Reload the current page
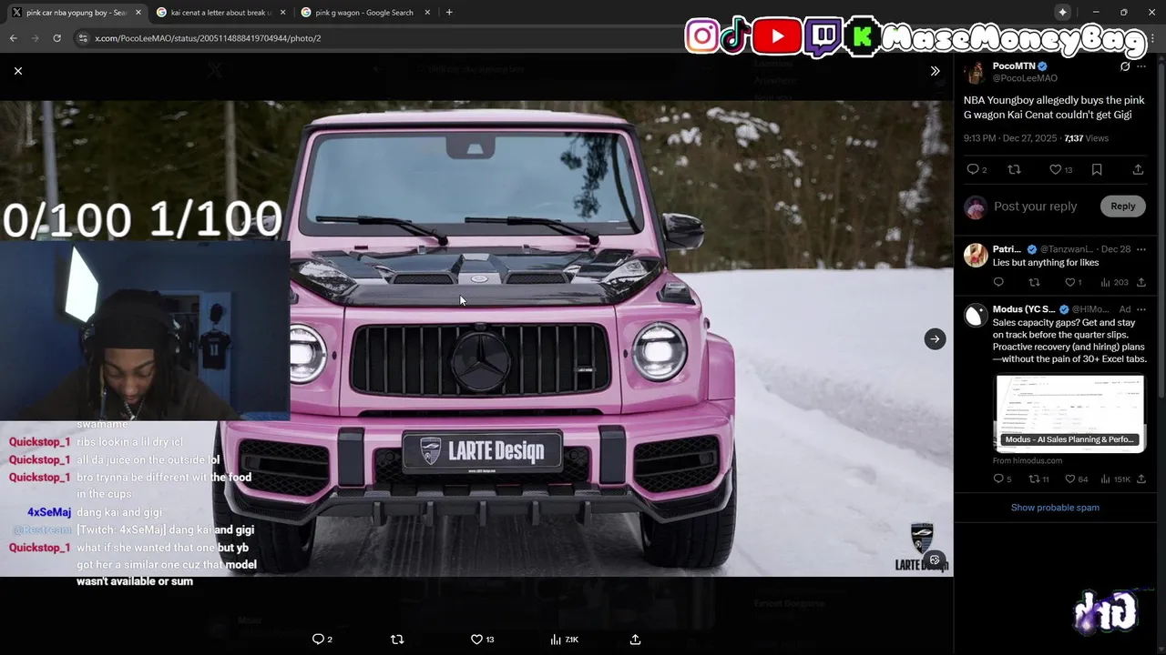 (x=56, y=38)
